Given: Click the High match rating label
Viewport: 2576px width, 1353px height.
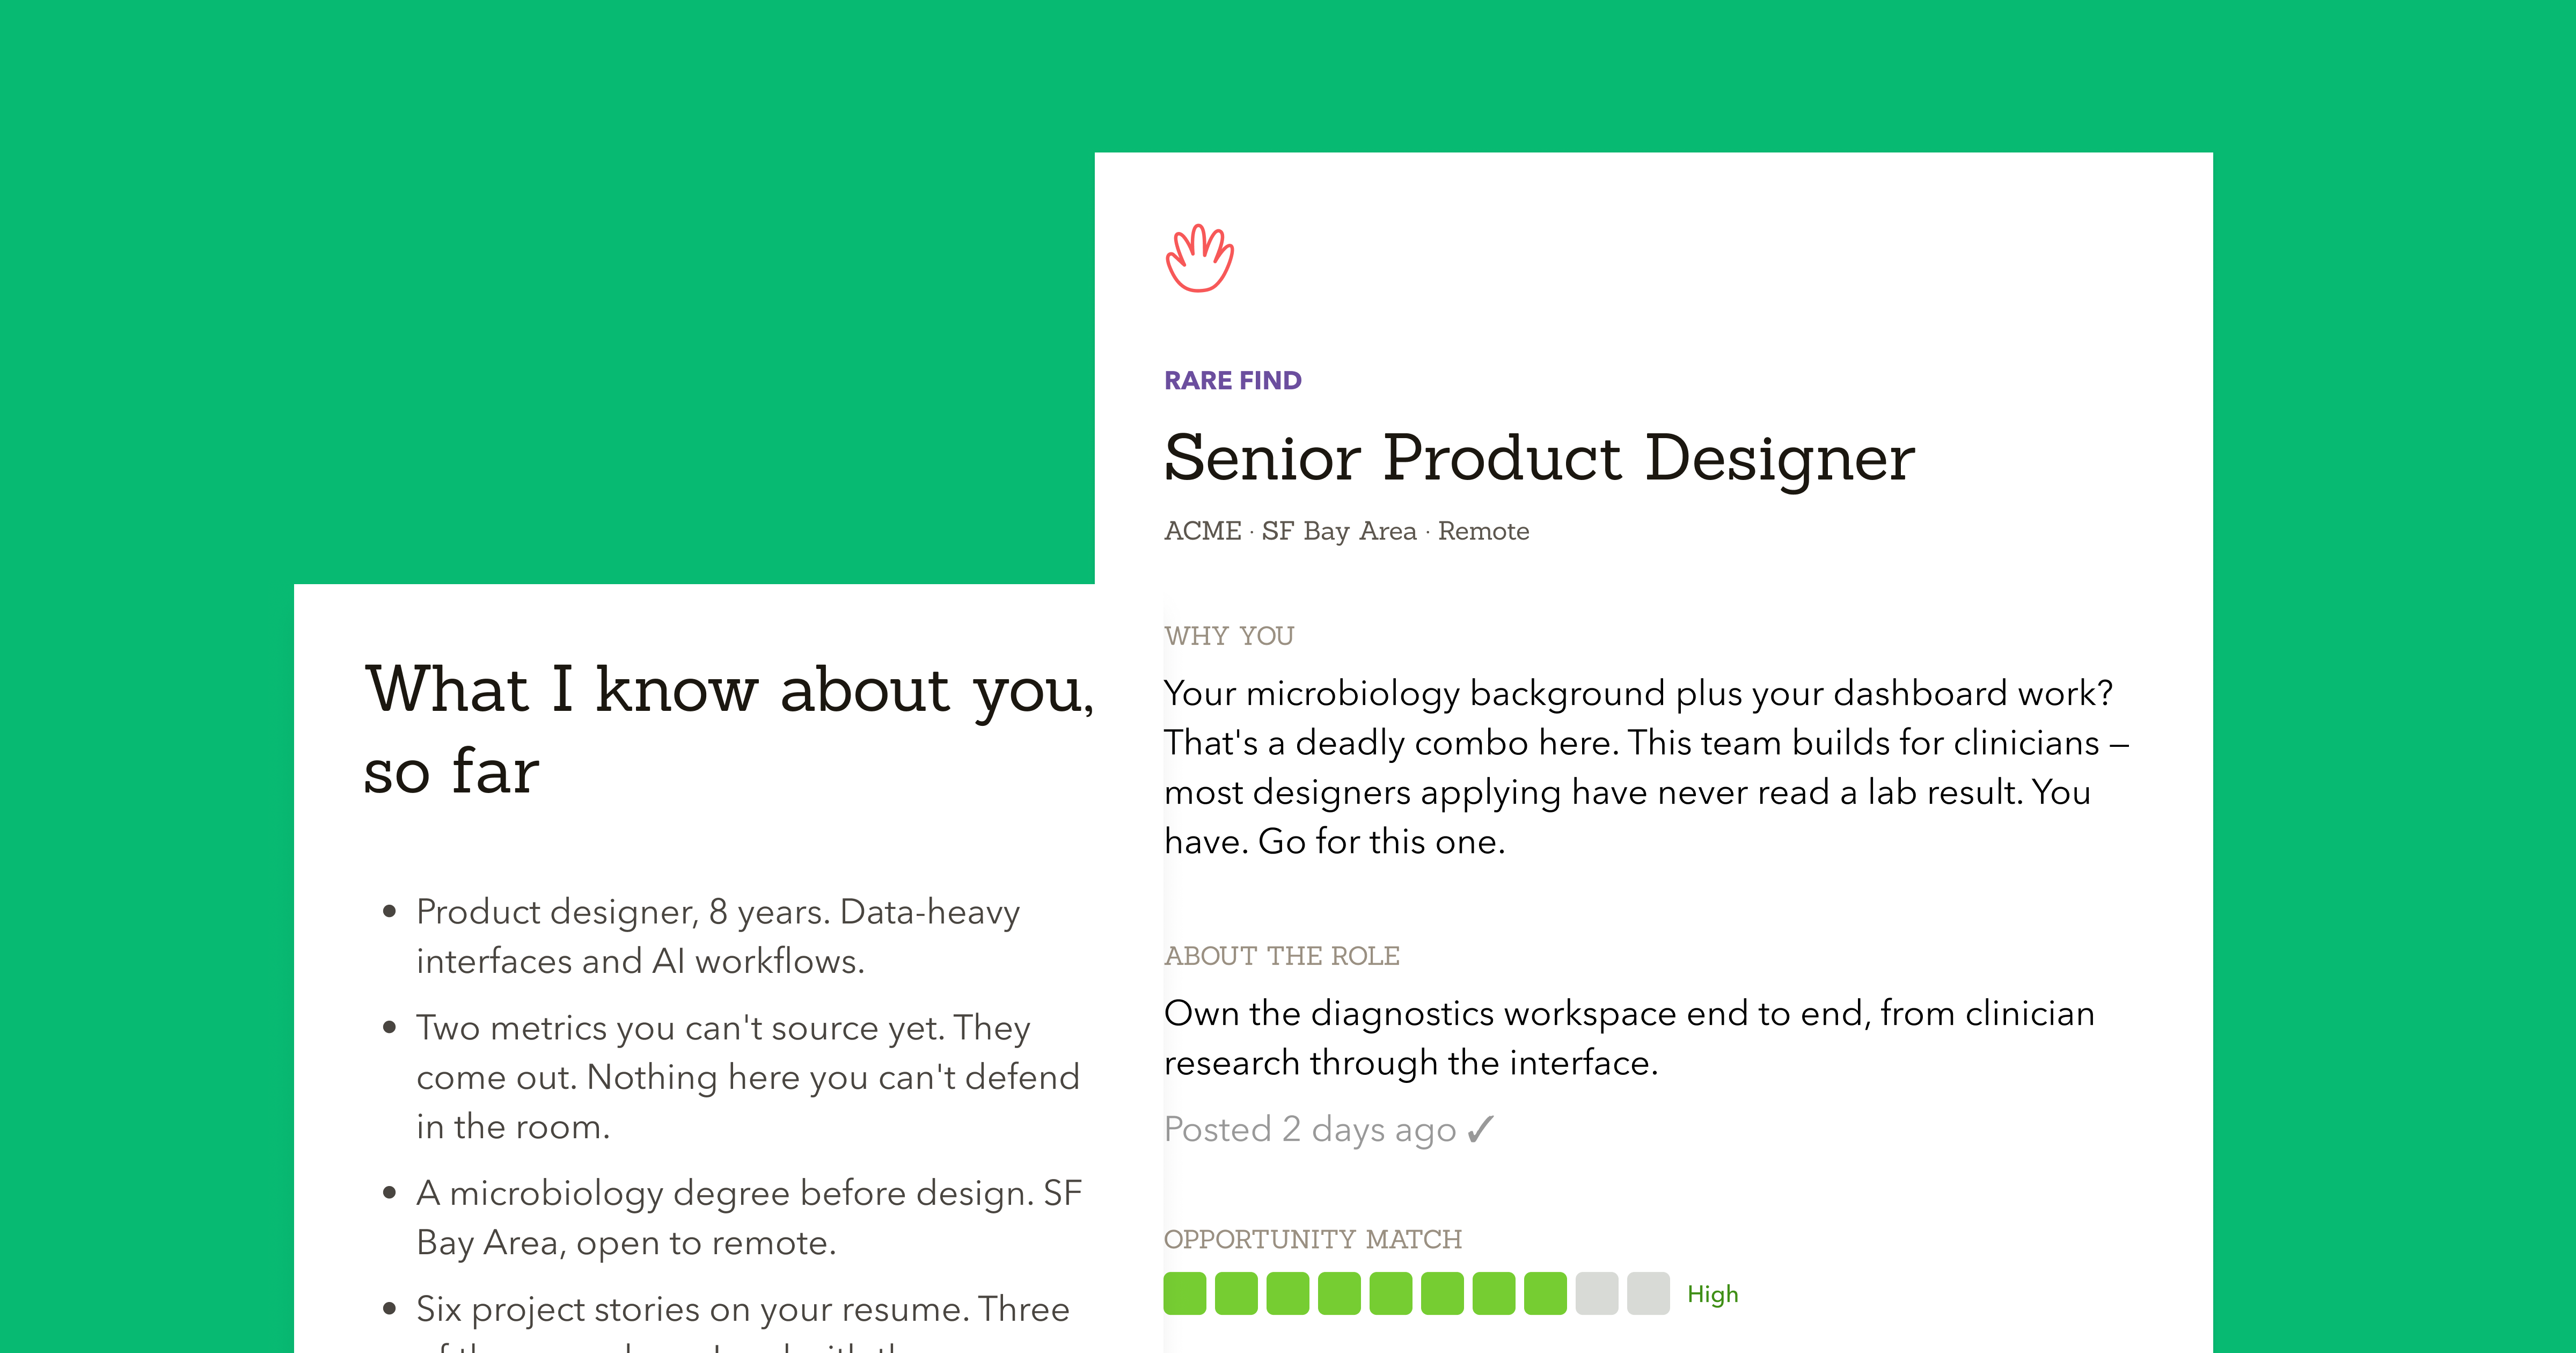Looking at the screenshot, I should 1712,1294.
